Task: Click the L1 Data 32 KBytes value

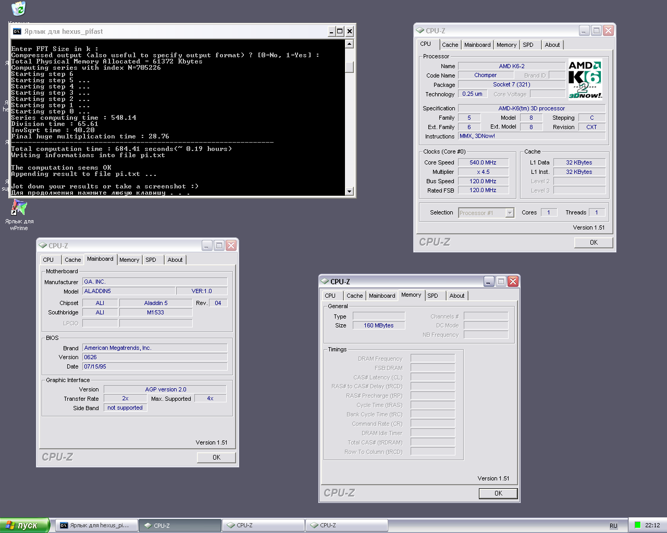Action: pos(579,162)
